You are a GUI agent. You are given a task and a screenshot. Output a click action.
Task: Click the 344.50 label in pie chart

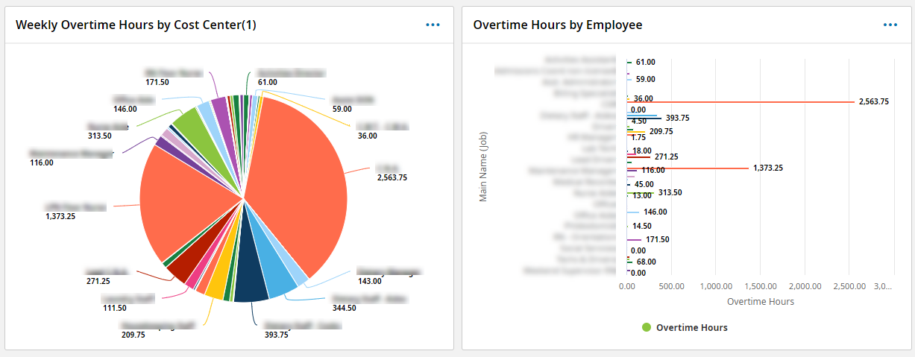click(345, 308)
